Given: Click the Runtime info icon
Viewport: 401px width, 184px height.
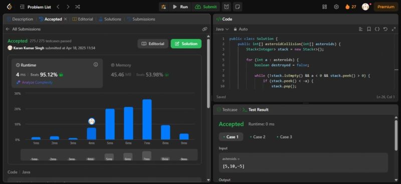Looking at the screenshot, I should point(96,65).
